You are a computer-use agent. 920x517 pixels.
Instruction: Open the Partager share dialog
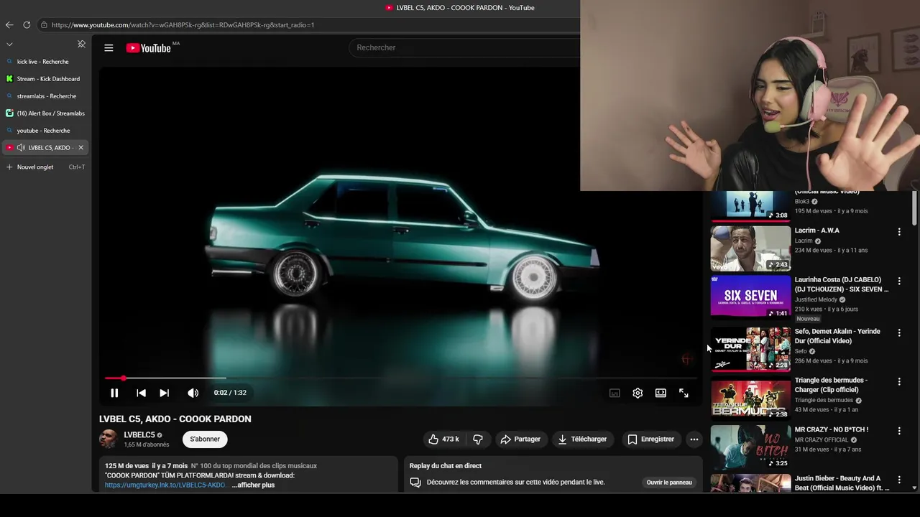pyautogui.click(x=520, y=439)
